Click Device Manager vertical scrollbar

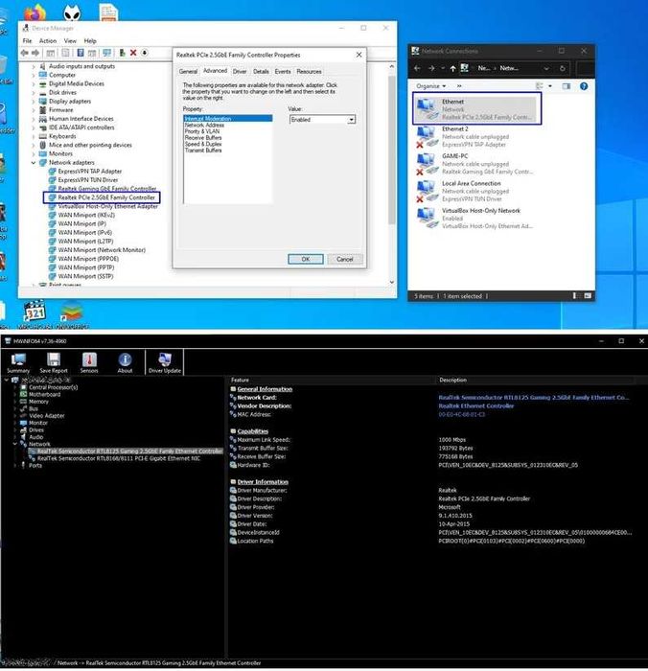pos(392,150)
